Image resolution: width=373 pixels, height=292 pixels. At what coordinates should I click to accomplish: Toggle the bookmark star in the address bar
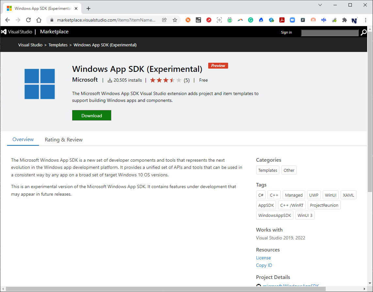(x=175, y=20)
